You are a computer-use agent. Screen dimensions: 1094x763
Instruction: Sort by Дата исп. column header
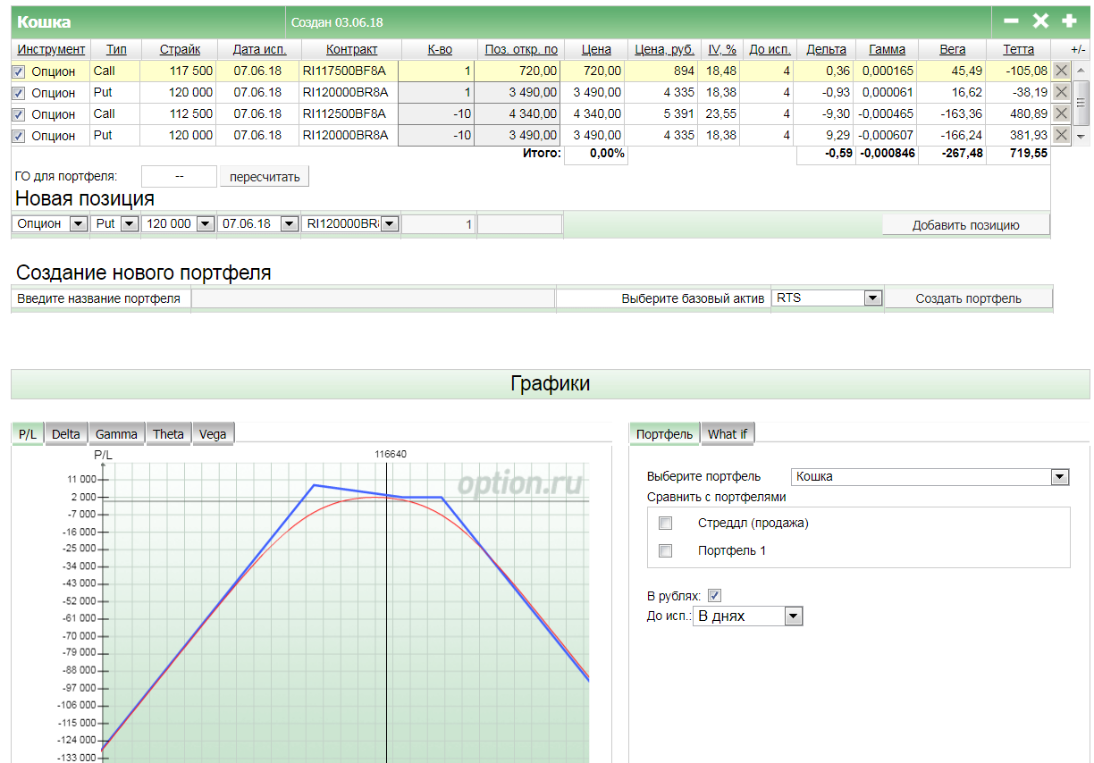(259, 49)
